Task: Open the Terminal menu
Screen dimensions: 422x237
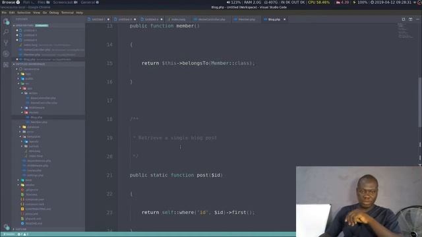Action: tap(67, 13)
